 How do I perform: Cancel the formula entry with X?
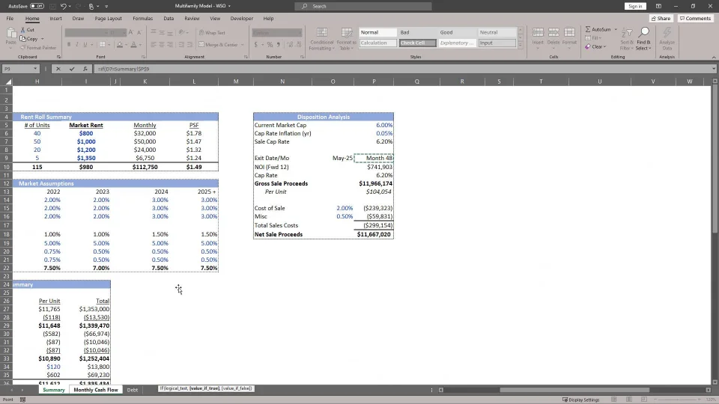coord(58,69)
